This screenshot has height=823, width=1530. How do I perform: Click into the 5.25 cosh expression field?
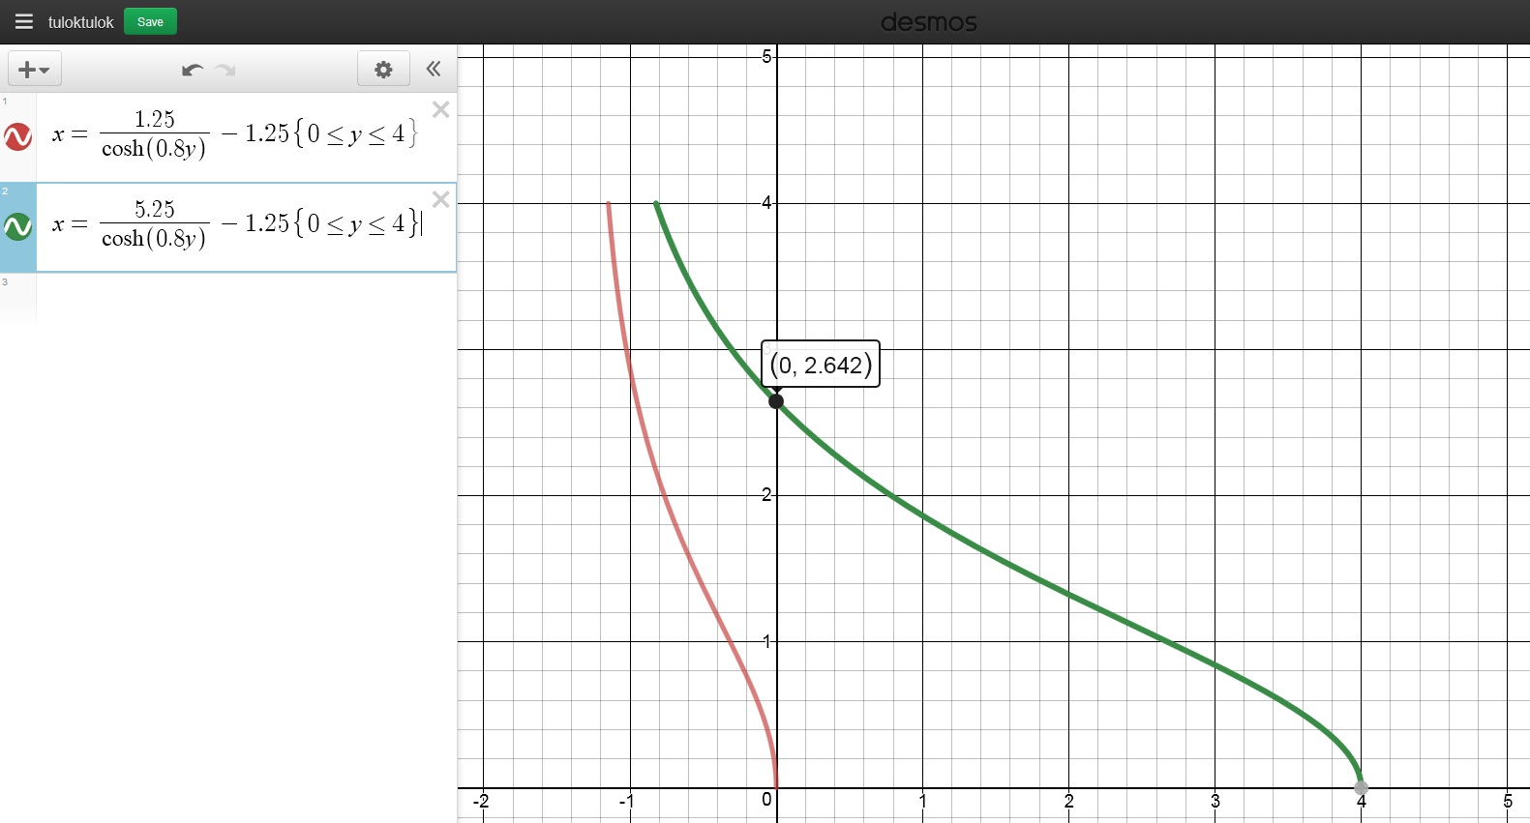coord(232,224)
